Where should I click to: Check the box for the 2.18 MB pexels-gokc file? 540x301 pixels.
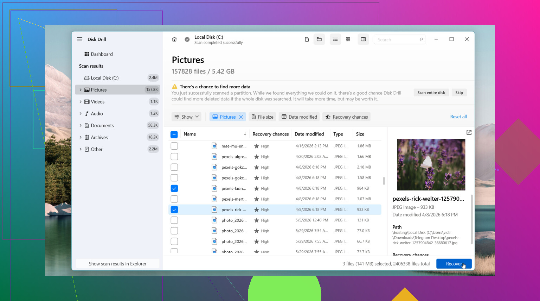[174, 167]
